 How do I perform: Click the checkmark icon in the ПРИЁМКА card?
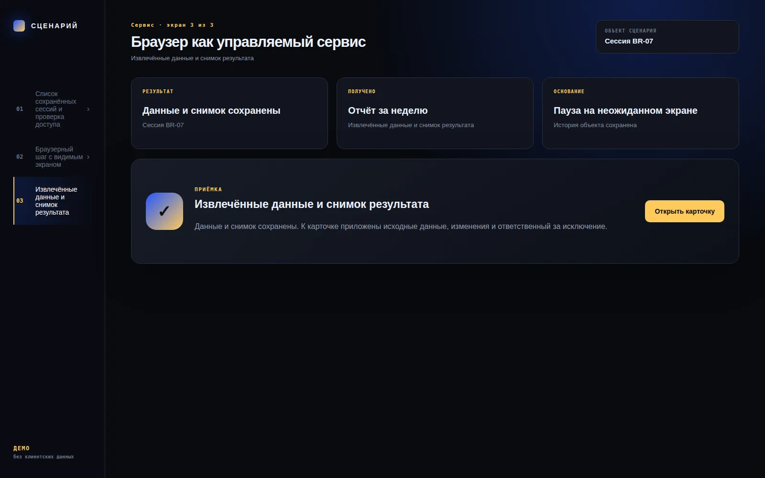coord(164,211)
